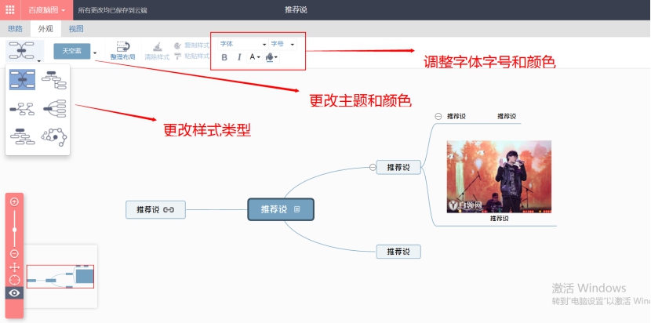Collapse the upper-right 推荐说 branch via its circle
The height and width of the screenshot is (323, 651).
[x=373, y=167]
